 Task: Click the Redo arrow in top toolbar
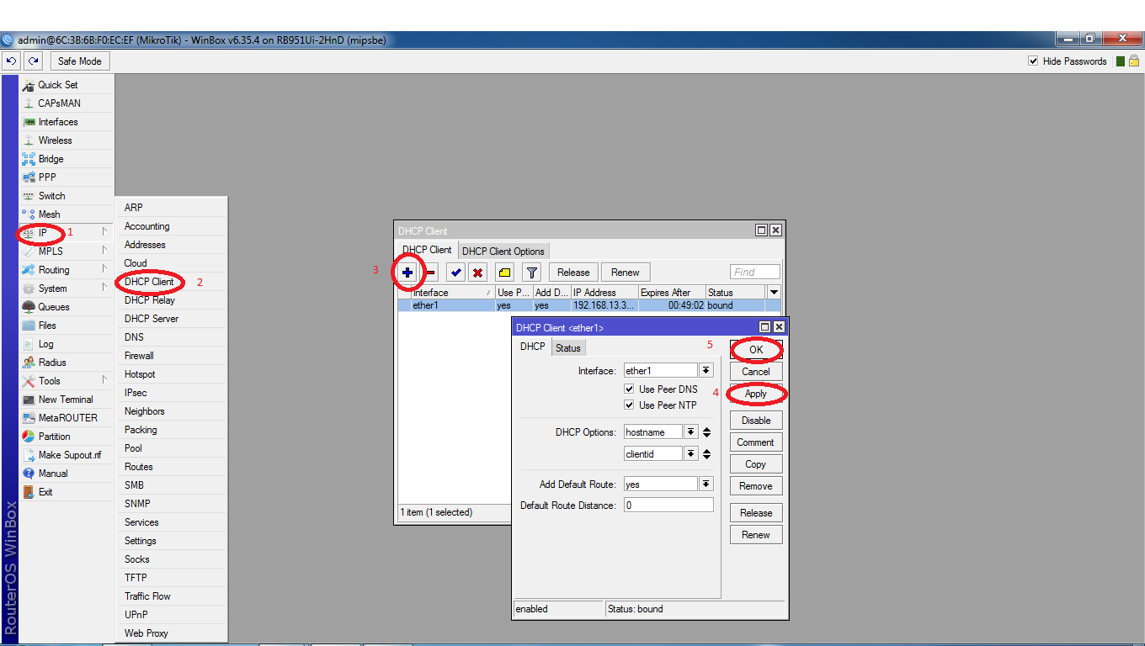pos(33,61)
